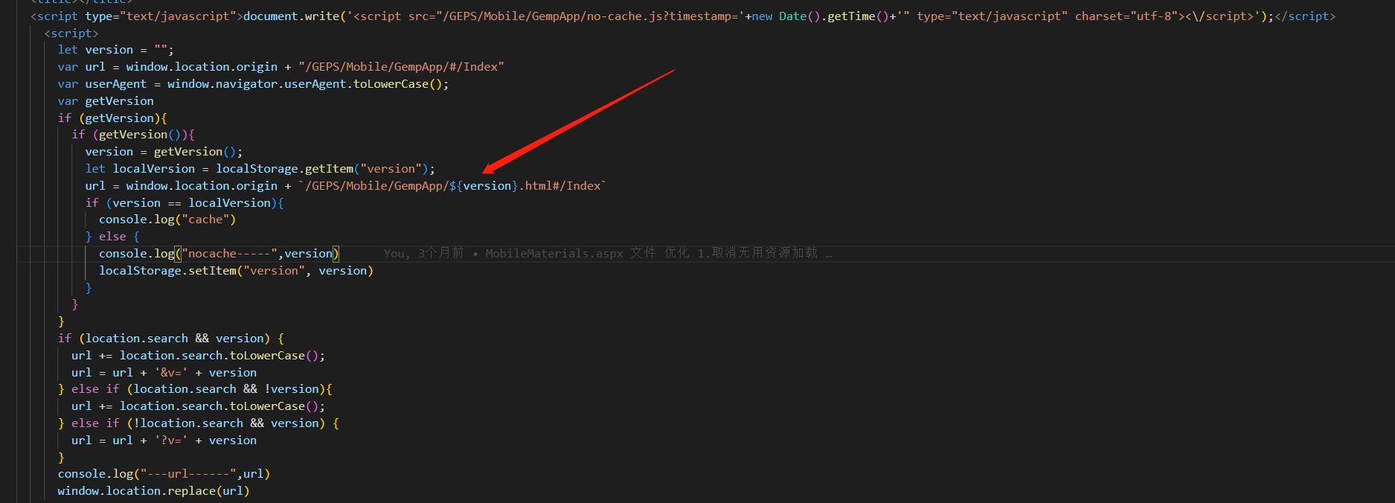
Task: Click the '} else {' line
Action: point(112,237)
